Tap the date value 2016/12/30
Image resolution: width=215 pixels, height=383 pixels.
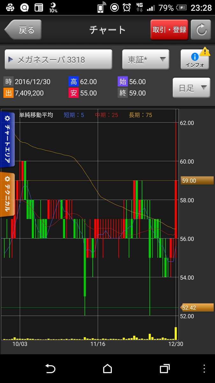(32, 82)
